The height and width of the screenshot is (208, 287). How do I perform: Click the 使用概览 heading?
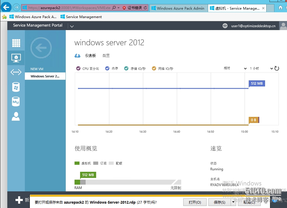point(86,148)
